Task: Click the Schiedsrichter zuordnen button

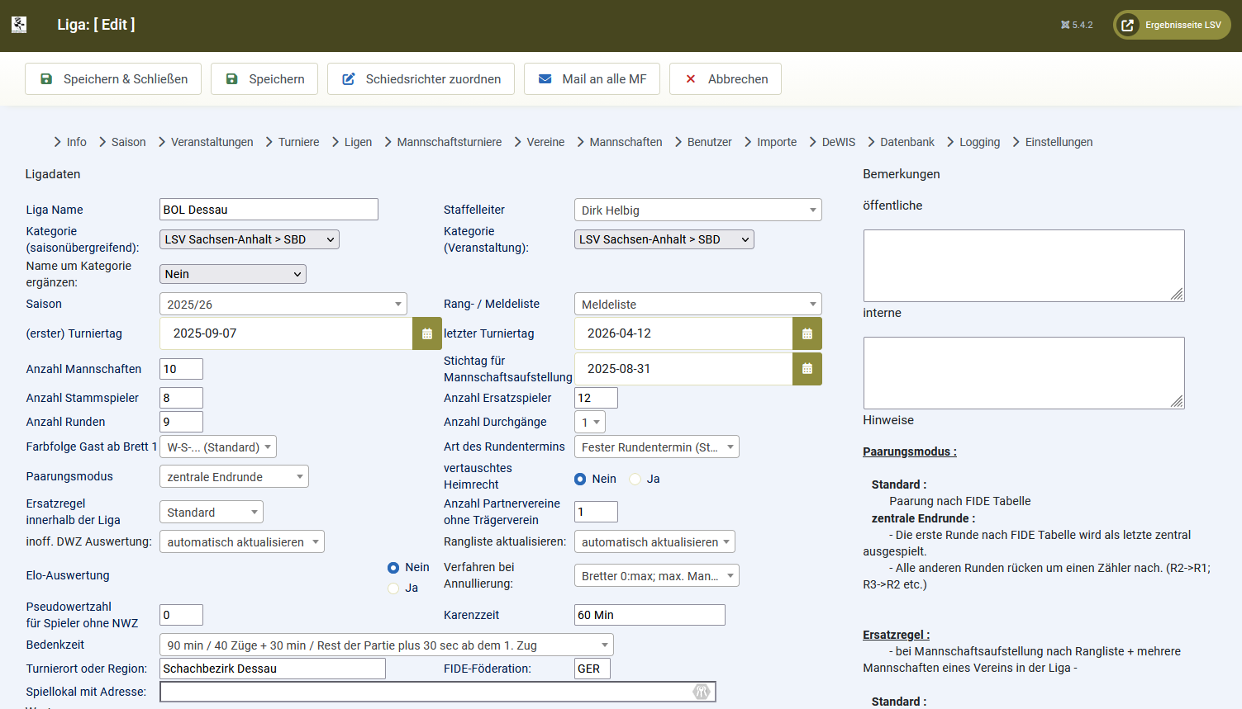Action: [421, 78]
